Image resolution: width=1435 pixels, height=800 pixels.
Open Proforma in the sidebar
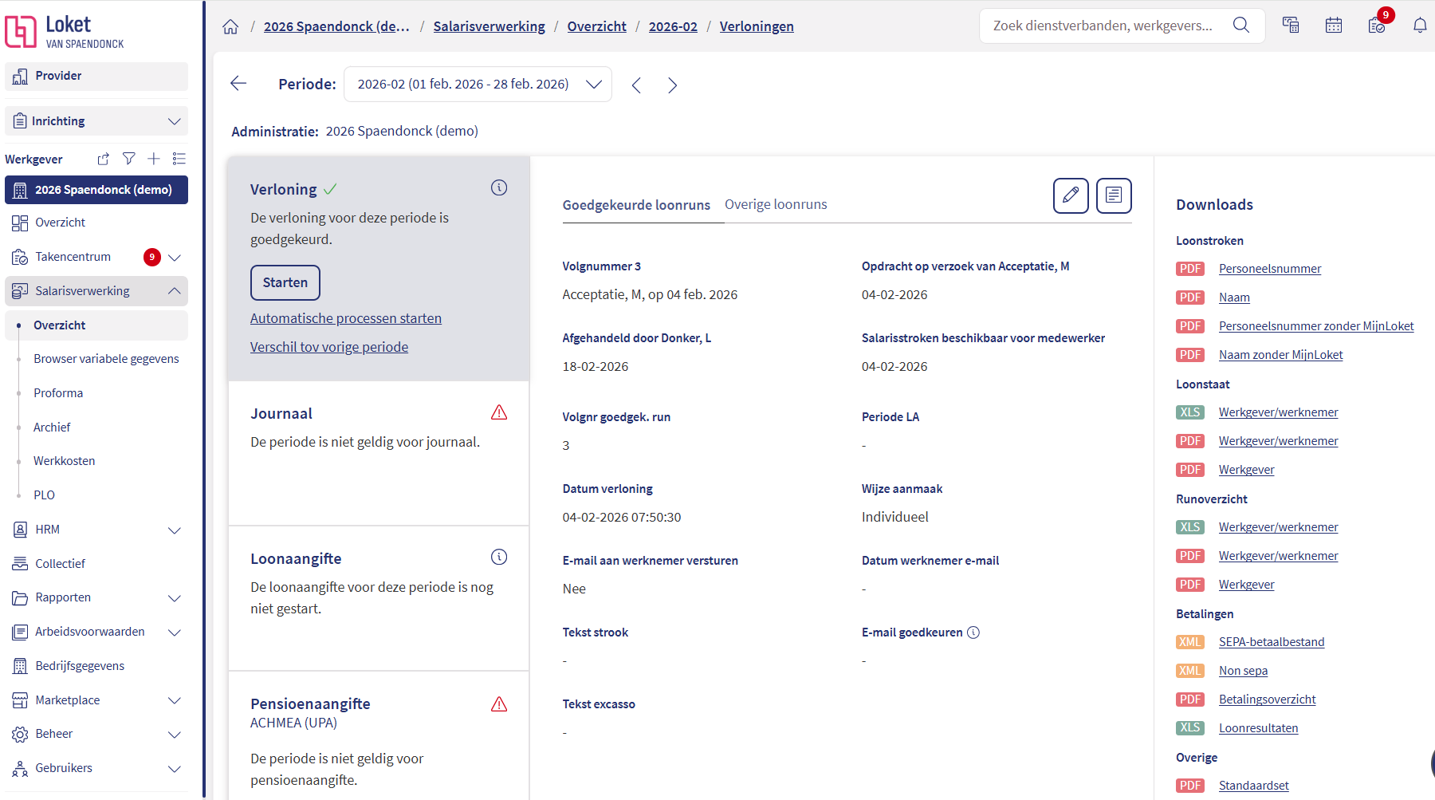click(58, 393)
